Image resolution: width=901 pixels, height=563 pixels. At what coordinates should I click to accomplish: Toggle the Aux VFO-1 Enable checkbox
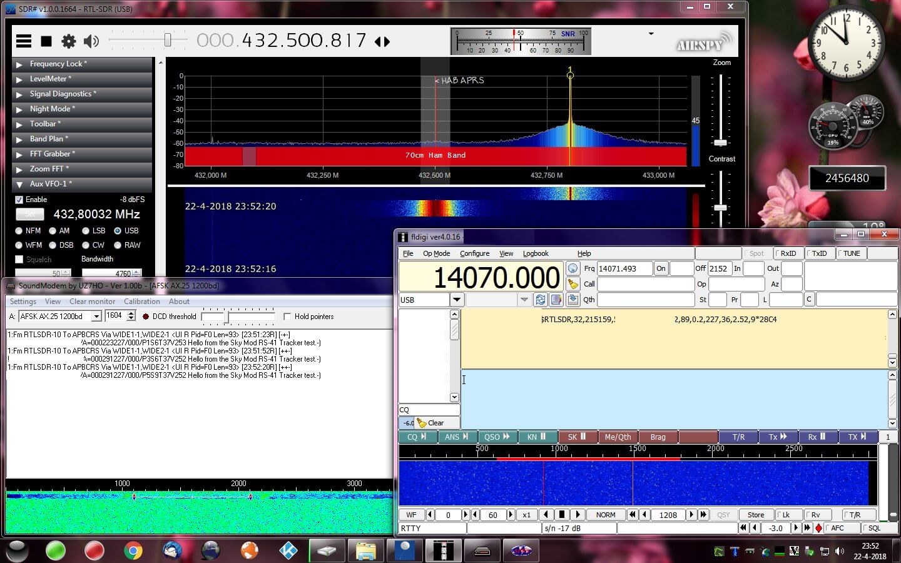click(x=19, y=200)
